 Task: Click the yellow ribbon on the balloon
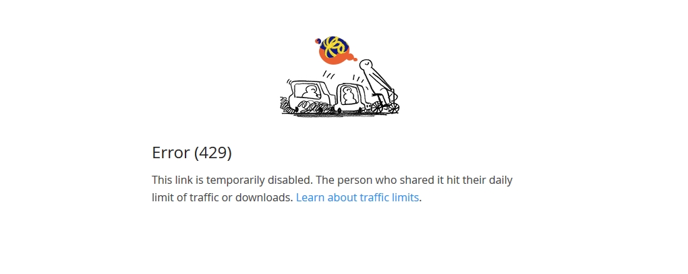tap(335, 46)
